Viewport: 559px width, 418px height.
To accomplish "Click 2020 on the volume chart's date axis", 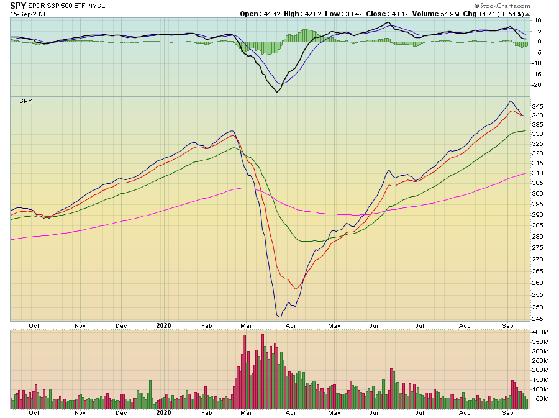I will pos(163,412).
